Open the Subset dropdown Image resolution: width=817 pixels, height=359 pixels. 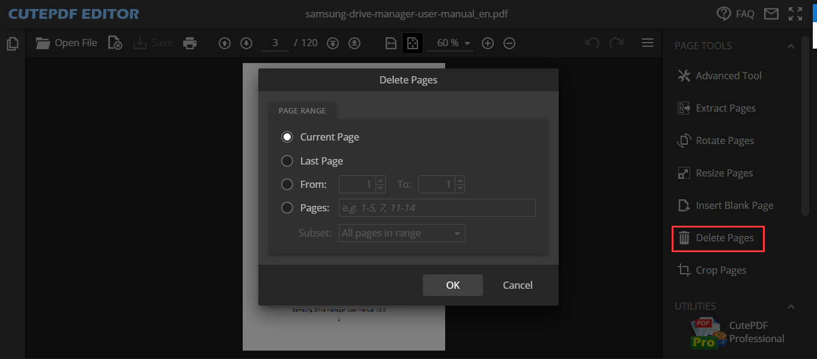click(x=401, y=233)
